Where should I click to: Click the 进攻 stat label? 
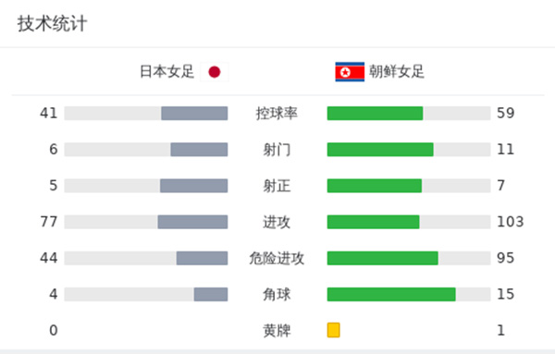click(x=277, y=222)
